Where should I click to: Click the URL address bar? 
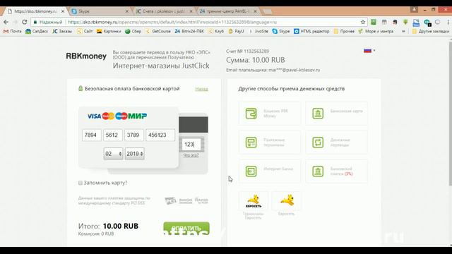point(199,22)
